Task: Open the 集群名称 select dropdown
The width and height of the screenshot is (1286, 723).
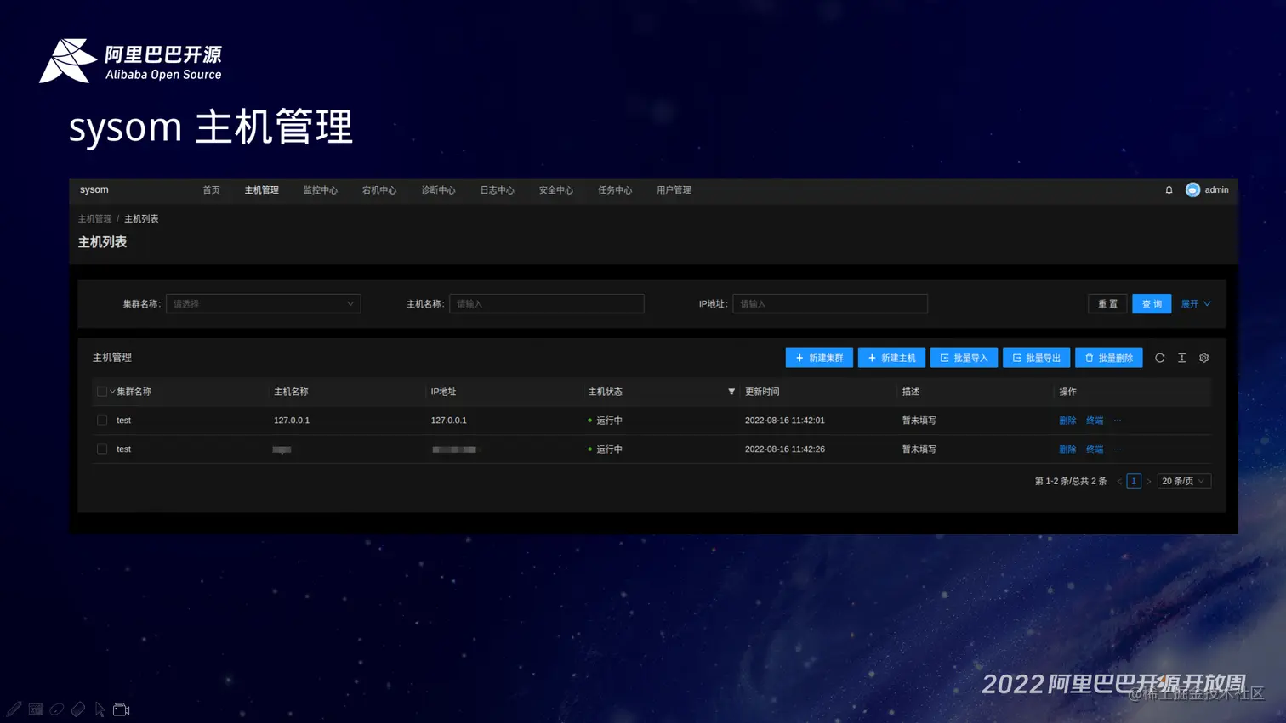Action: click(264, 304)
